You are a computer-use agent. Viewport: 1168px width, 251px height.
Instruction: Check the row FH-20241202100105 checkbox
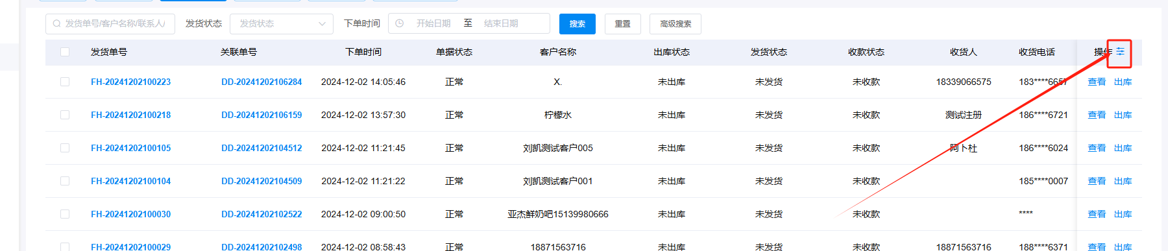(x=65, y=148)
